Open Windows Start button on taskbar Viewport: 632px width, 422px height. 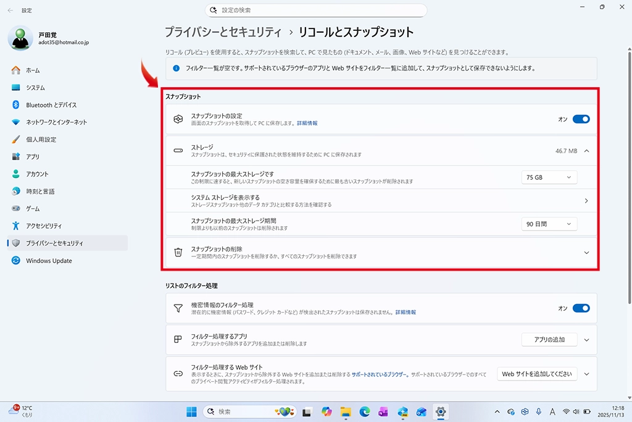tap(191, 411)
